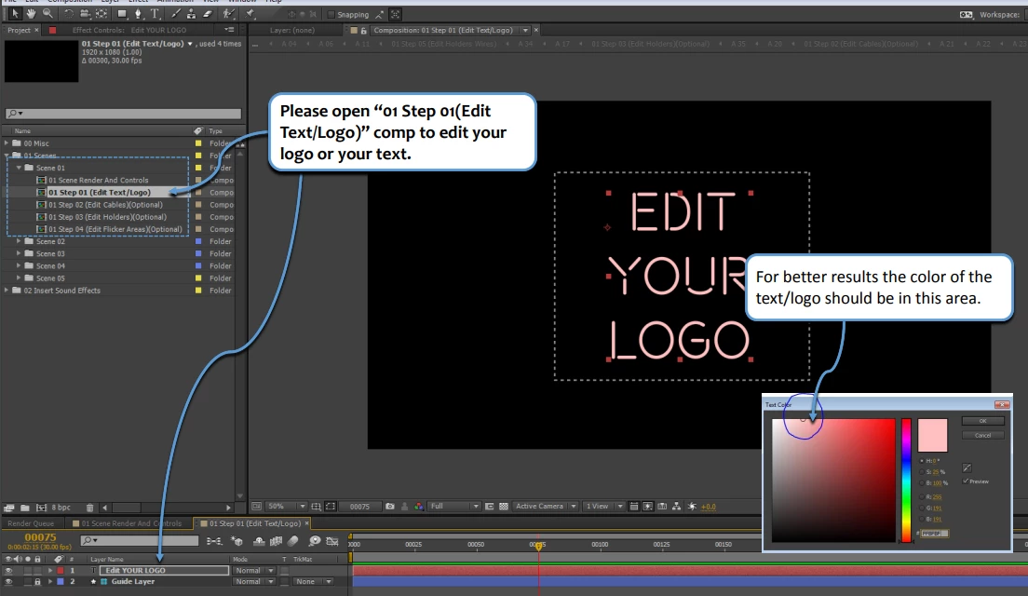The height and width of the screenshot is (596, 1028).
Task: Select the Effect Controls tab
Action: tap(129, 30)
